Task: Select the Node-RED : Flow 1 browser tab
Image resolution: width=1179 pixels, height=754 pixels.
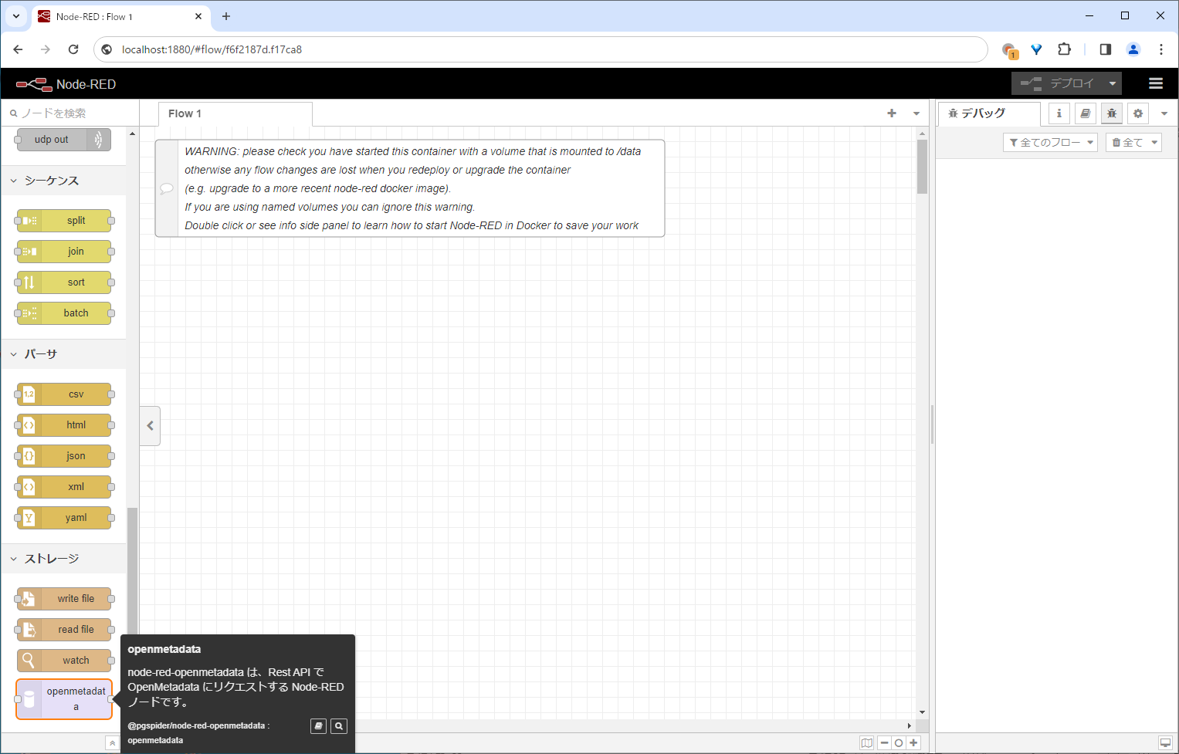Action: click(x=120, y=17)
